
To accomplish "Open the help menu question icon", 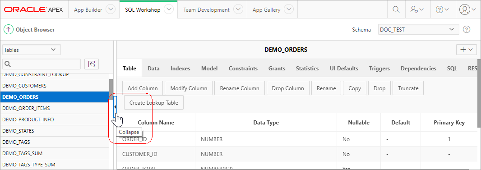I will pyautogui.click(x=442, y=9).
